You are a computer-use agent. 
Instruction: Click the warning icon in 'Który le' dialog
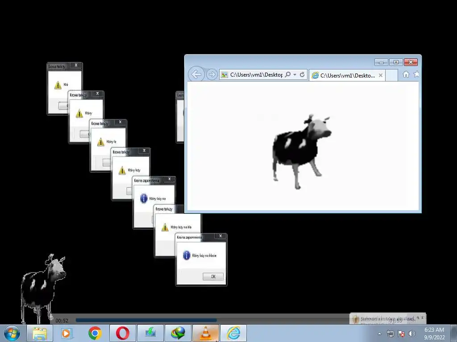click(x=100, y=142)
